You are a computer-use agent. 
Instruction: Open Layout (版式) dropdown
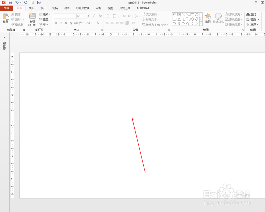click(x=45, y=14)
